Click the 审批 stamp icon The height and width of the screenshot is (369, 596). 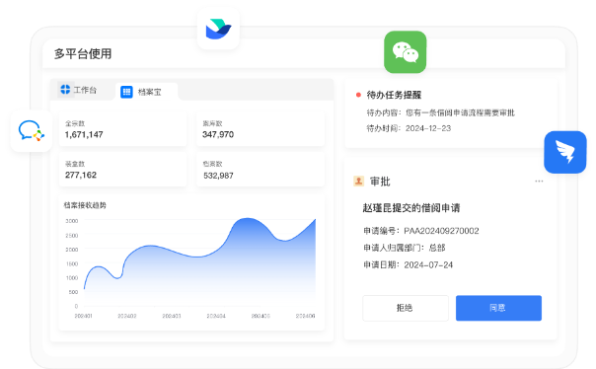(x=358, y=182)
